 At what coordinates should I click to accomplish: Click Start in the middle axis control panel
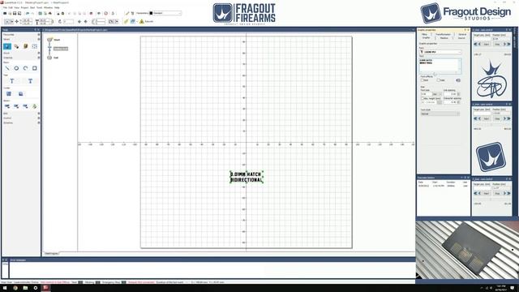click(x=487, y=118)
